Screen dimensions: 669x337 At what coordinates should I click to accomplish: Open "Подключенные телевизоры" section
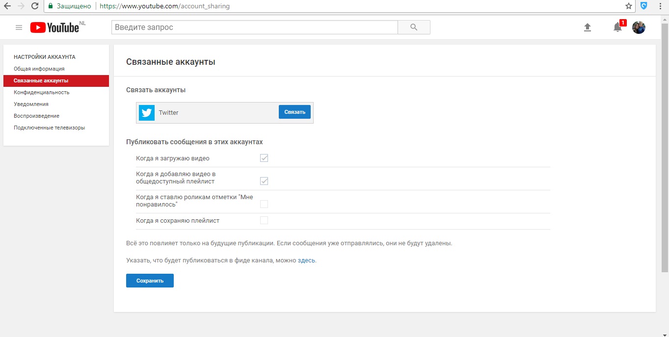pos(49,128)
